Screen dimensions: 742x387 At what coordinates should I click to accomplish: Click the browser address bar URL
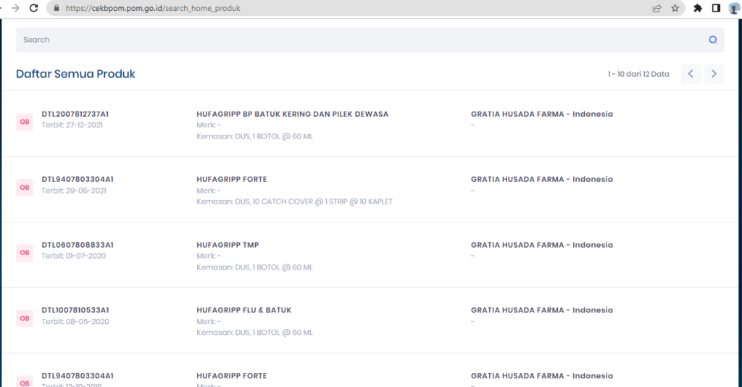coord(153,8)
